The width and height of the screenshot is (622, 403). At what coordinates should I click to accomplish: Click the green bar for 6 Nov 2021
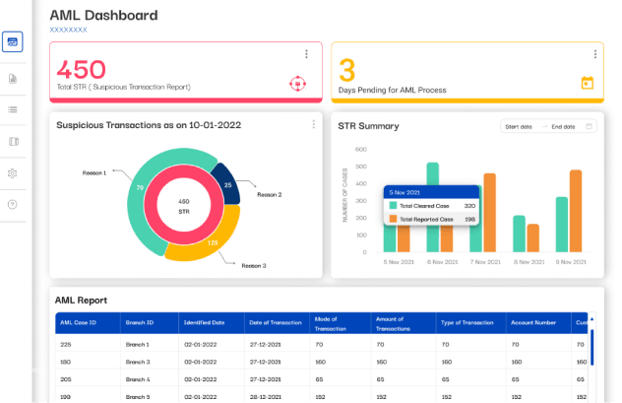pyautogui.click(x=433, y=173)
